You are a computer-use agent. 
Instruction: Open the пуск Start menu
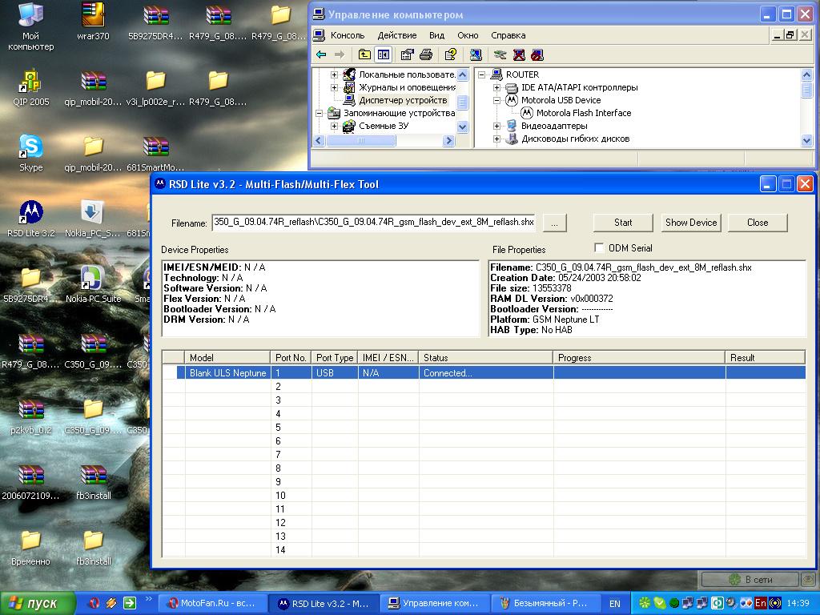coord(37,603)
